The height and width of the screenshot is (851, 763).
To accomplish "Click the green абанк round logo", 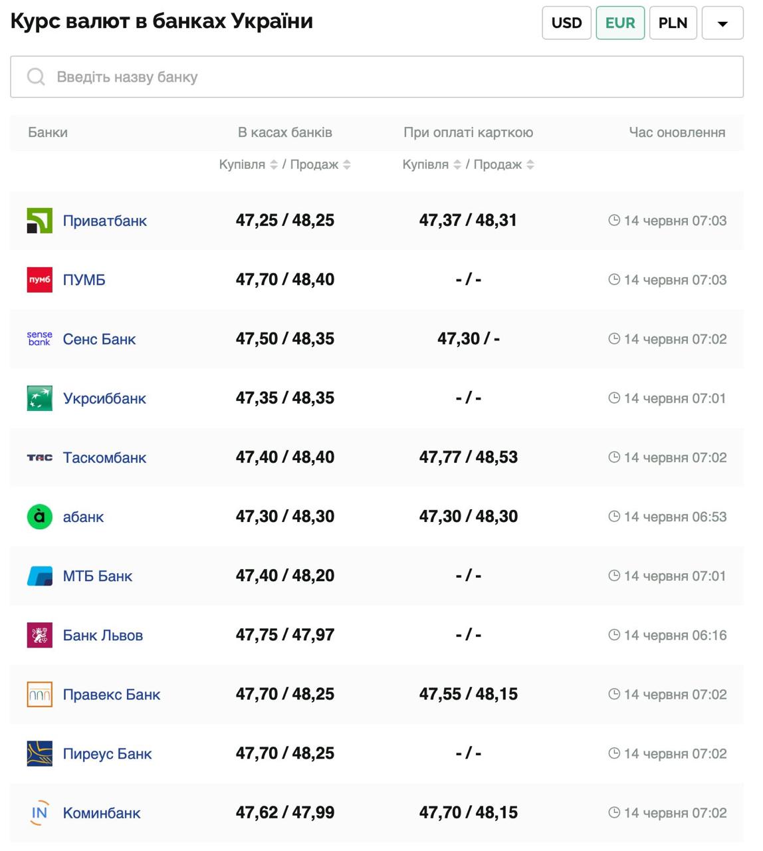I will click(39, 517).
